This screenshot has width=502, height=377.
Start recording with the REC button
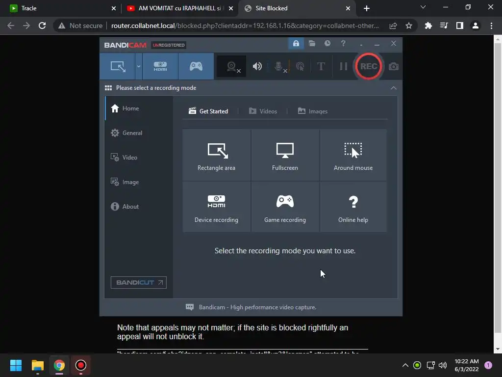(369, 66)
